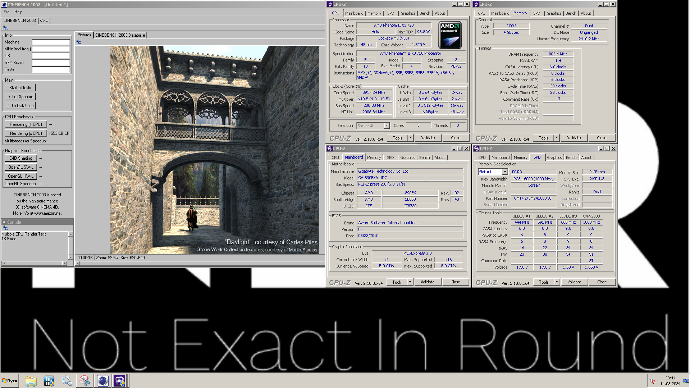The image size is (690, 388).
Task: Expand the Tools arrow in the CPU-tab CPU-Z window
Action: (x=410, y=138)
